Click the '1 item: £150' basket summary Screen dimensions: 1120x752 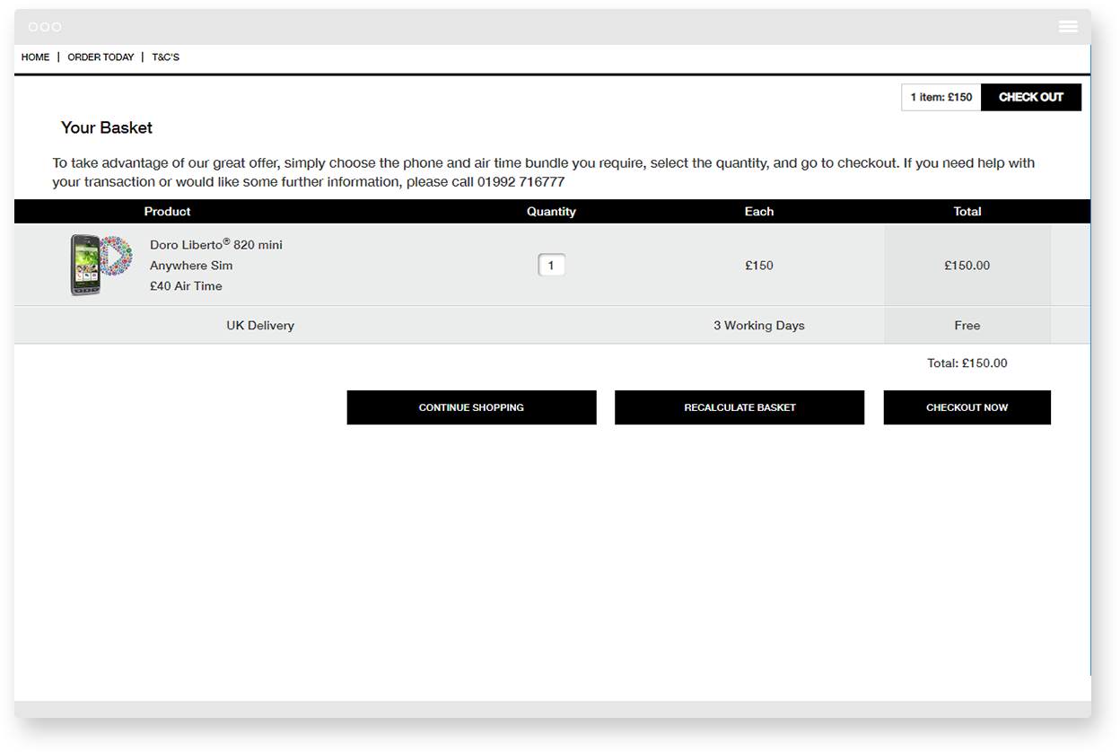point(941,97)
